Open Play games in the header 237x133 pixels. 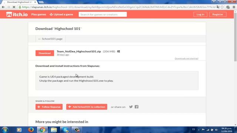[x=39, y=14]
